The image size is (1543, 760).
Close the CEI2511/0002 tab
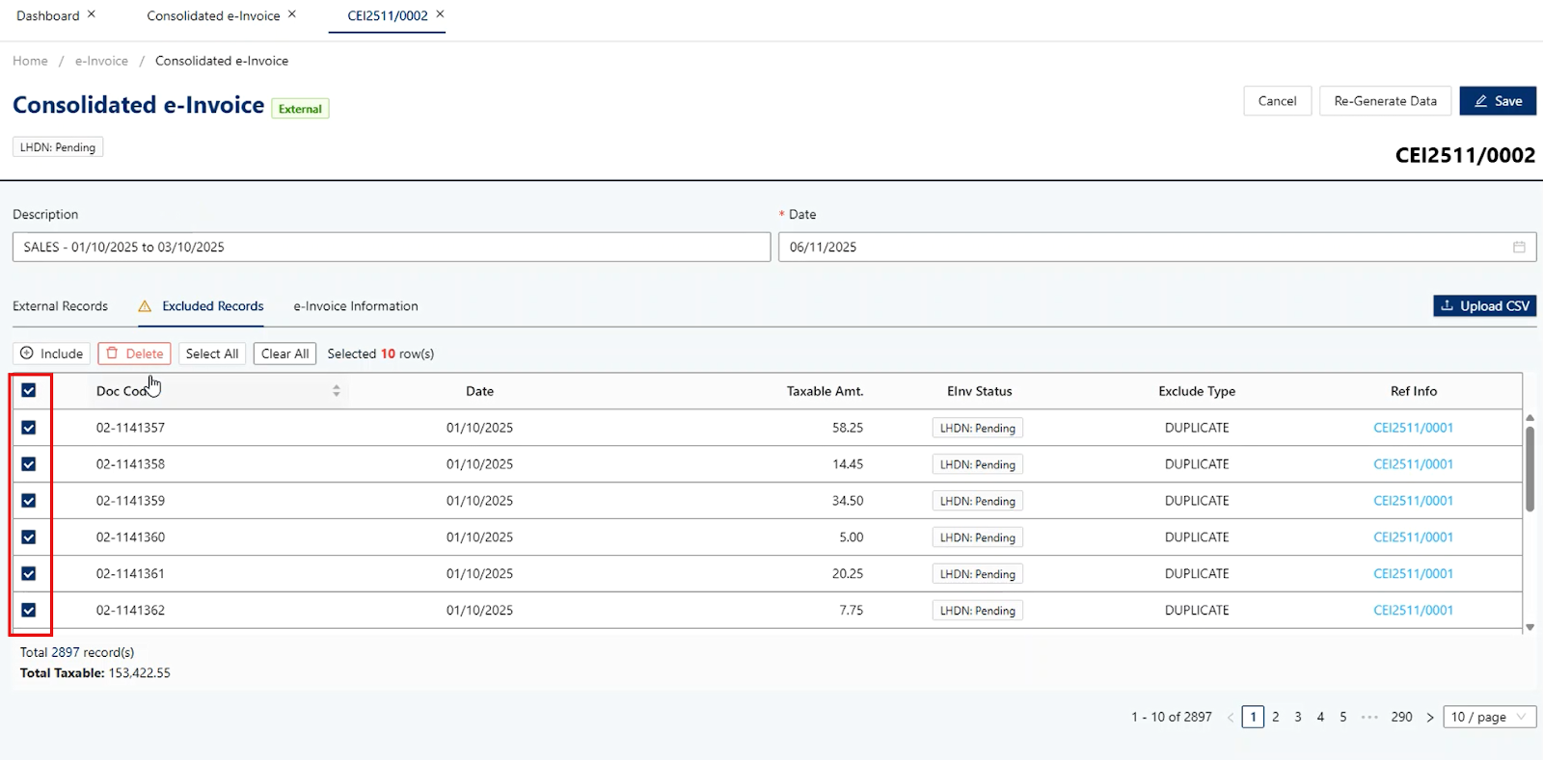(x=440, y=14)
